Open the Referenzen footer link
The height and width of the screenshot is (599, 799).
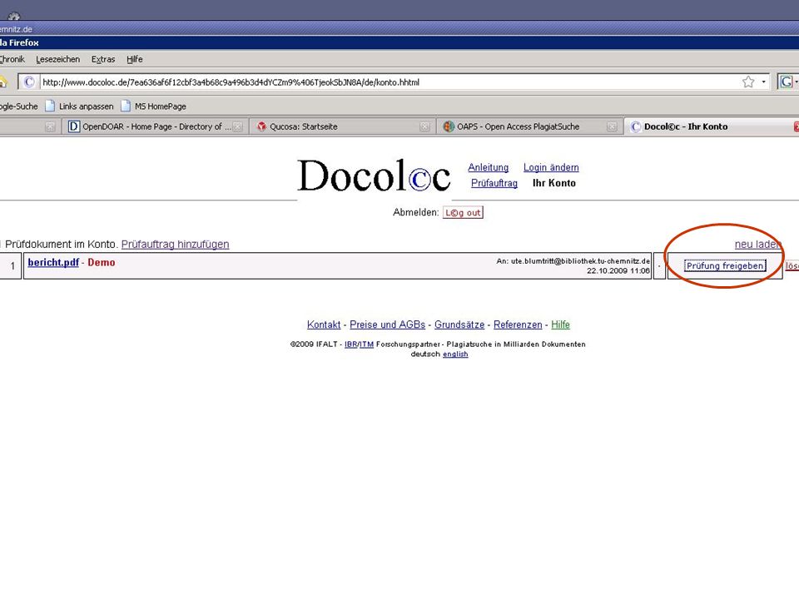(x=518, y=324)
